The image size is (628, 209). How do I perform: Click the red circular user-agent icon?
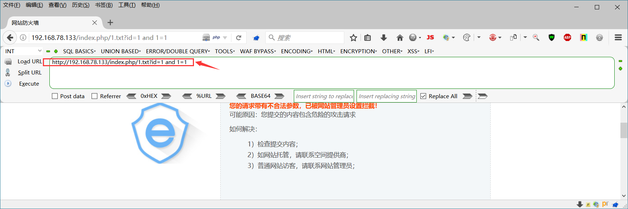[493, 37]
